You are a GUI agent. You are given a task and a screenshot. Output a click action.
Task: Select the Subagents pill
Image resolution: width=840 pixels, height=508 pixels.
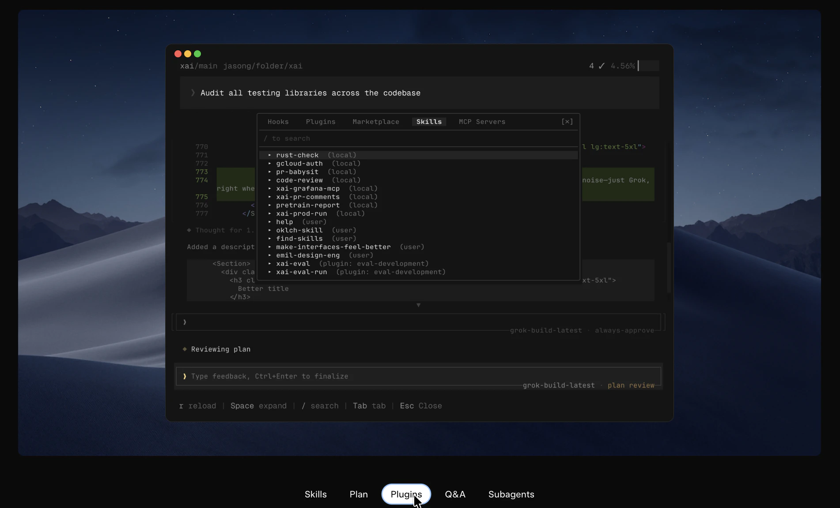(511, 494)
